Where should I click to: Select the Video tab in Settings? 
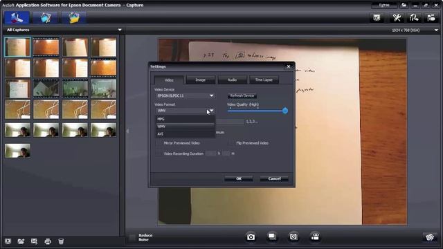pos(169,80)
